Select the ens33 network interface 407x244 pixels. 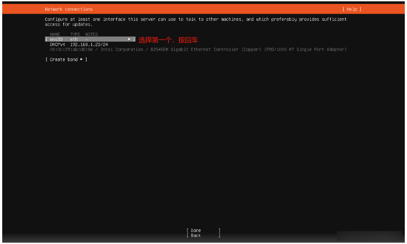pyautogui.click(x=56, y=39)
